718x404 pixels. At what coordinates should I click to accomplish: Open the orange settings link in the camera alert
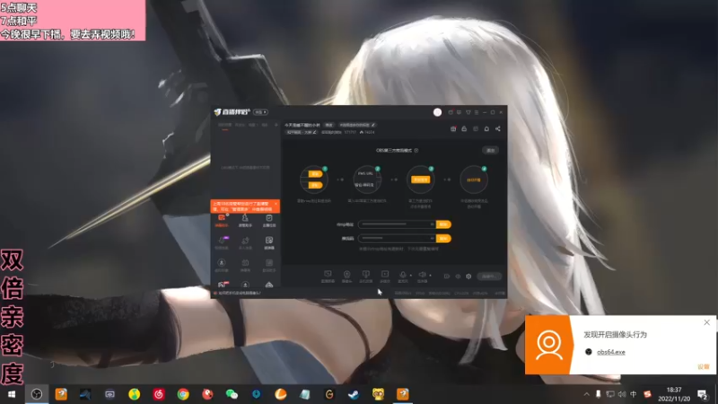coord(704,367)
